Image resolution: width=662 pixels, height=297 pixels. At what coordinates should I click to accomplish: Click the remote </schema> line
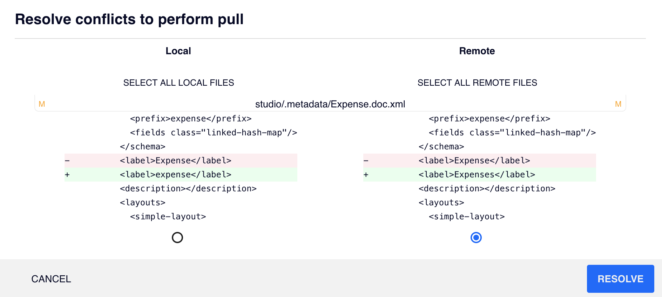click(441, 147)
